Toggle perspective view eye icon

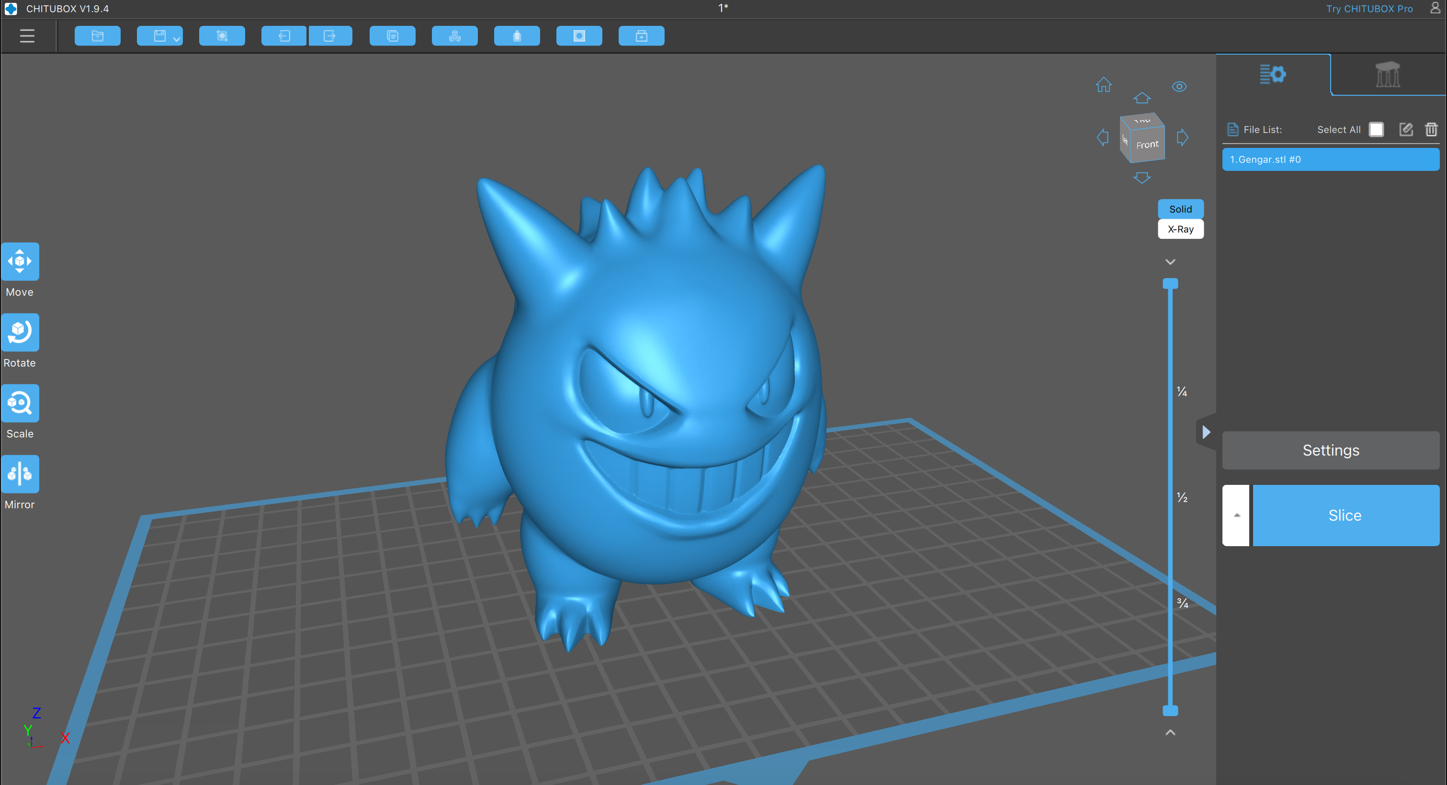coord(1179,87)
